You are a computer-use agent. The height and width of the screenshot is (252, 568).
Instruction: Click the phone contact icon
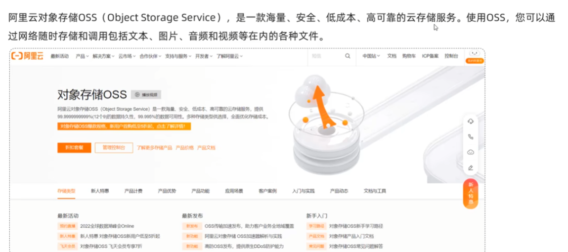click(471, 137)
